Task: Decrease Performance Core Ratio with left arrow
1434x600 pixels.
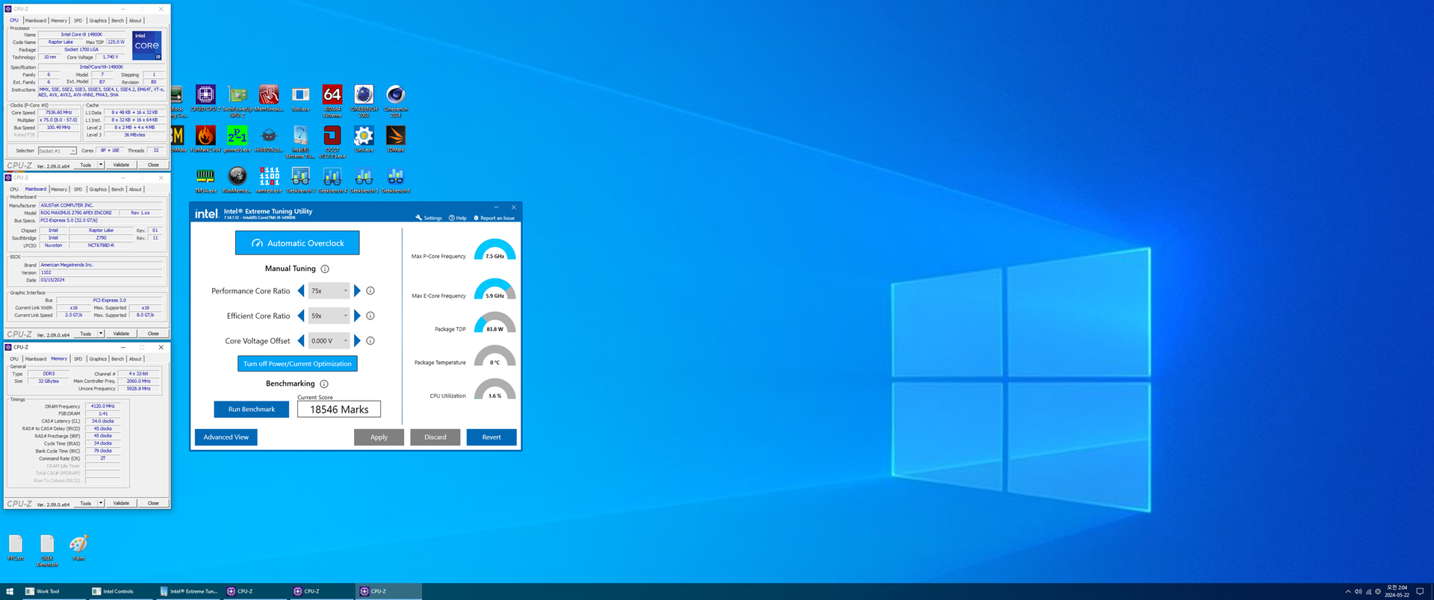Action: coord(301,291)
